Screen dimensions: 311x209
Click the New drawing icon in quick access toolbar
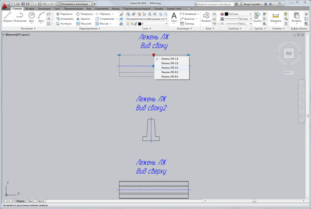[x=13, y=4]
